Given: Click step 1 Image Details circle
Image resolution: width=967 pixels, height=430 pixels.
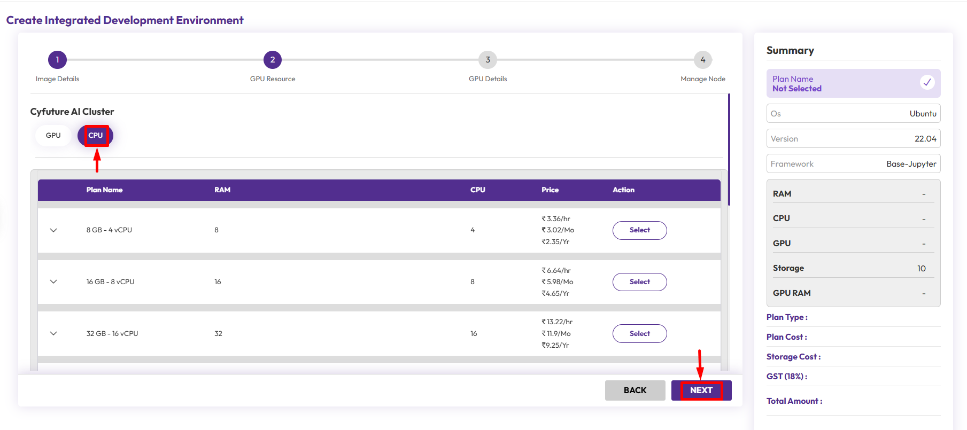Looking at the screenshot, I should (57, 60).
